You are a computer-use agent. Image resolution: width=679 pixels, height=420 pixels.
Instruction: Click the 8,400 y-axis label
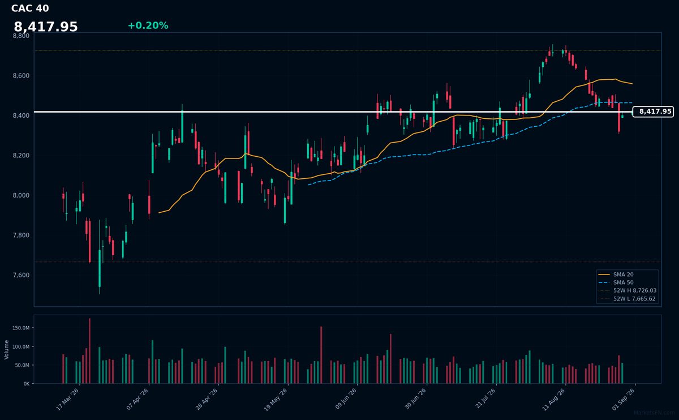pyautogui.click(x=21, y=115)
